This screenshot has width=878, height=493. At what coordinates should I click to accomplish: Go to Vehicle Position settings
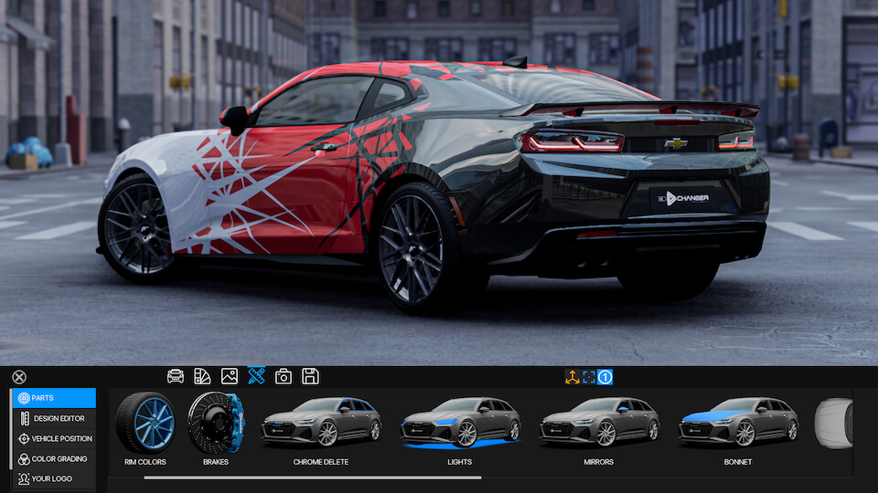tap(53, 438)
